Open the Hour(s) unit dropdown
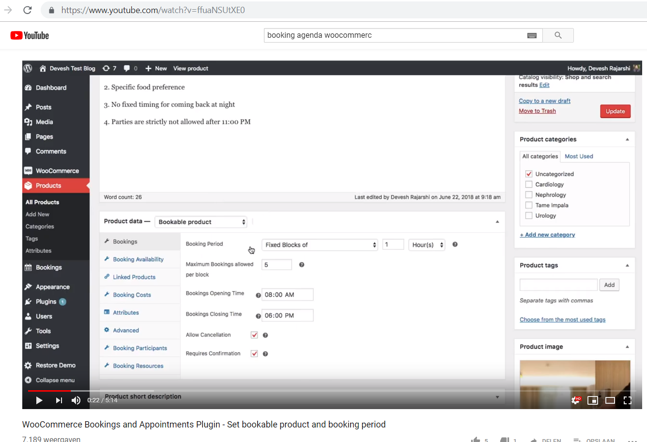Viewport: 647px width, 442px height. click(427, 245)
